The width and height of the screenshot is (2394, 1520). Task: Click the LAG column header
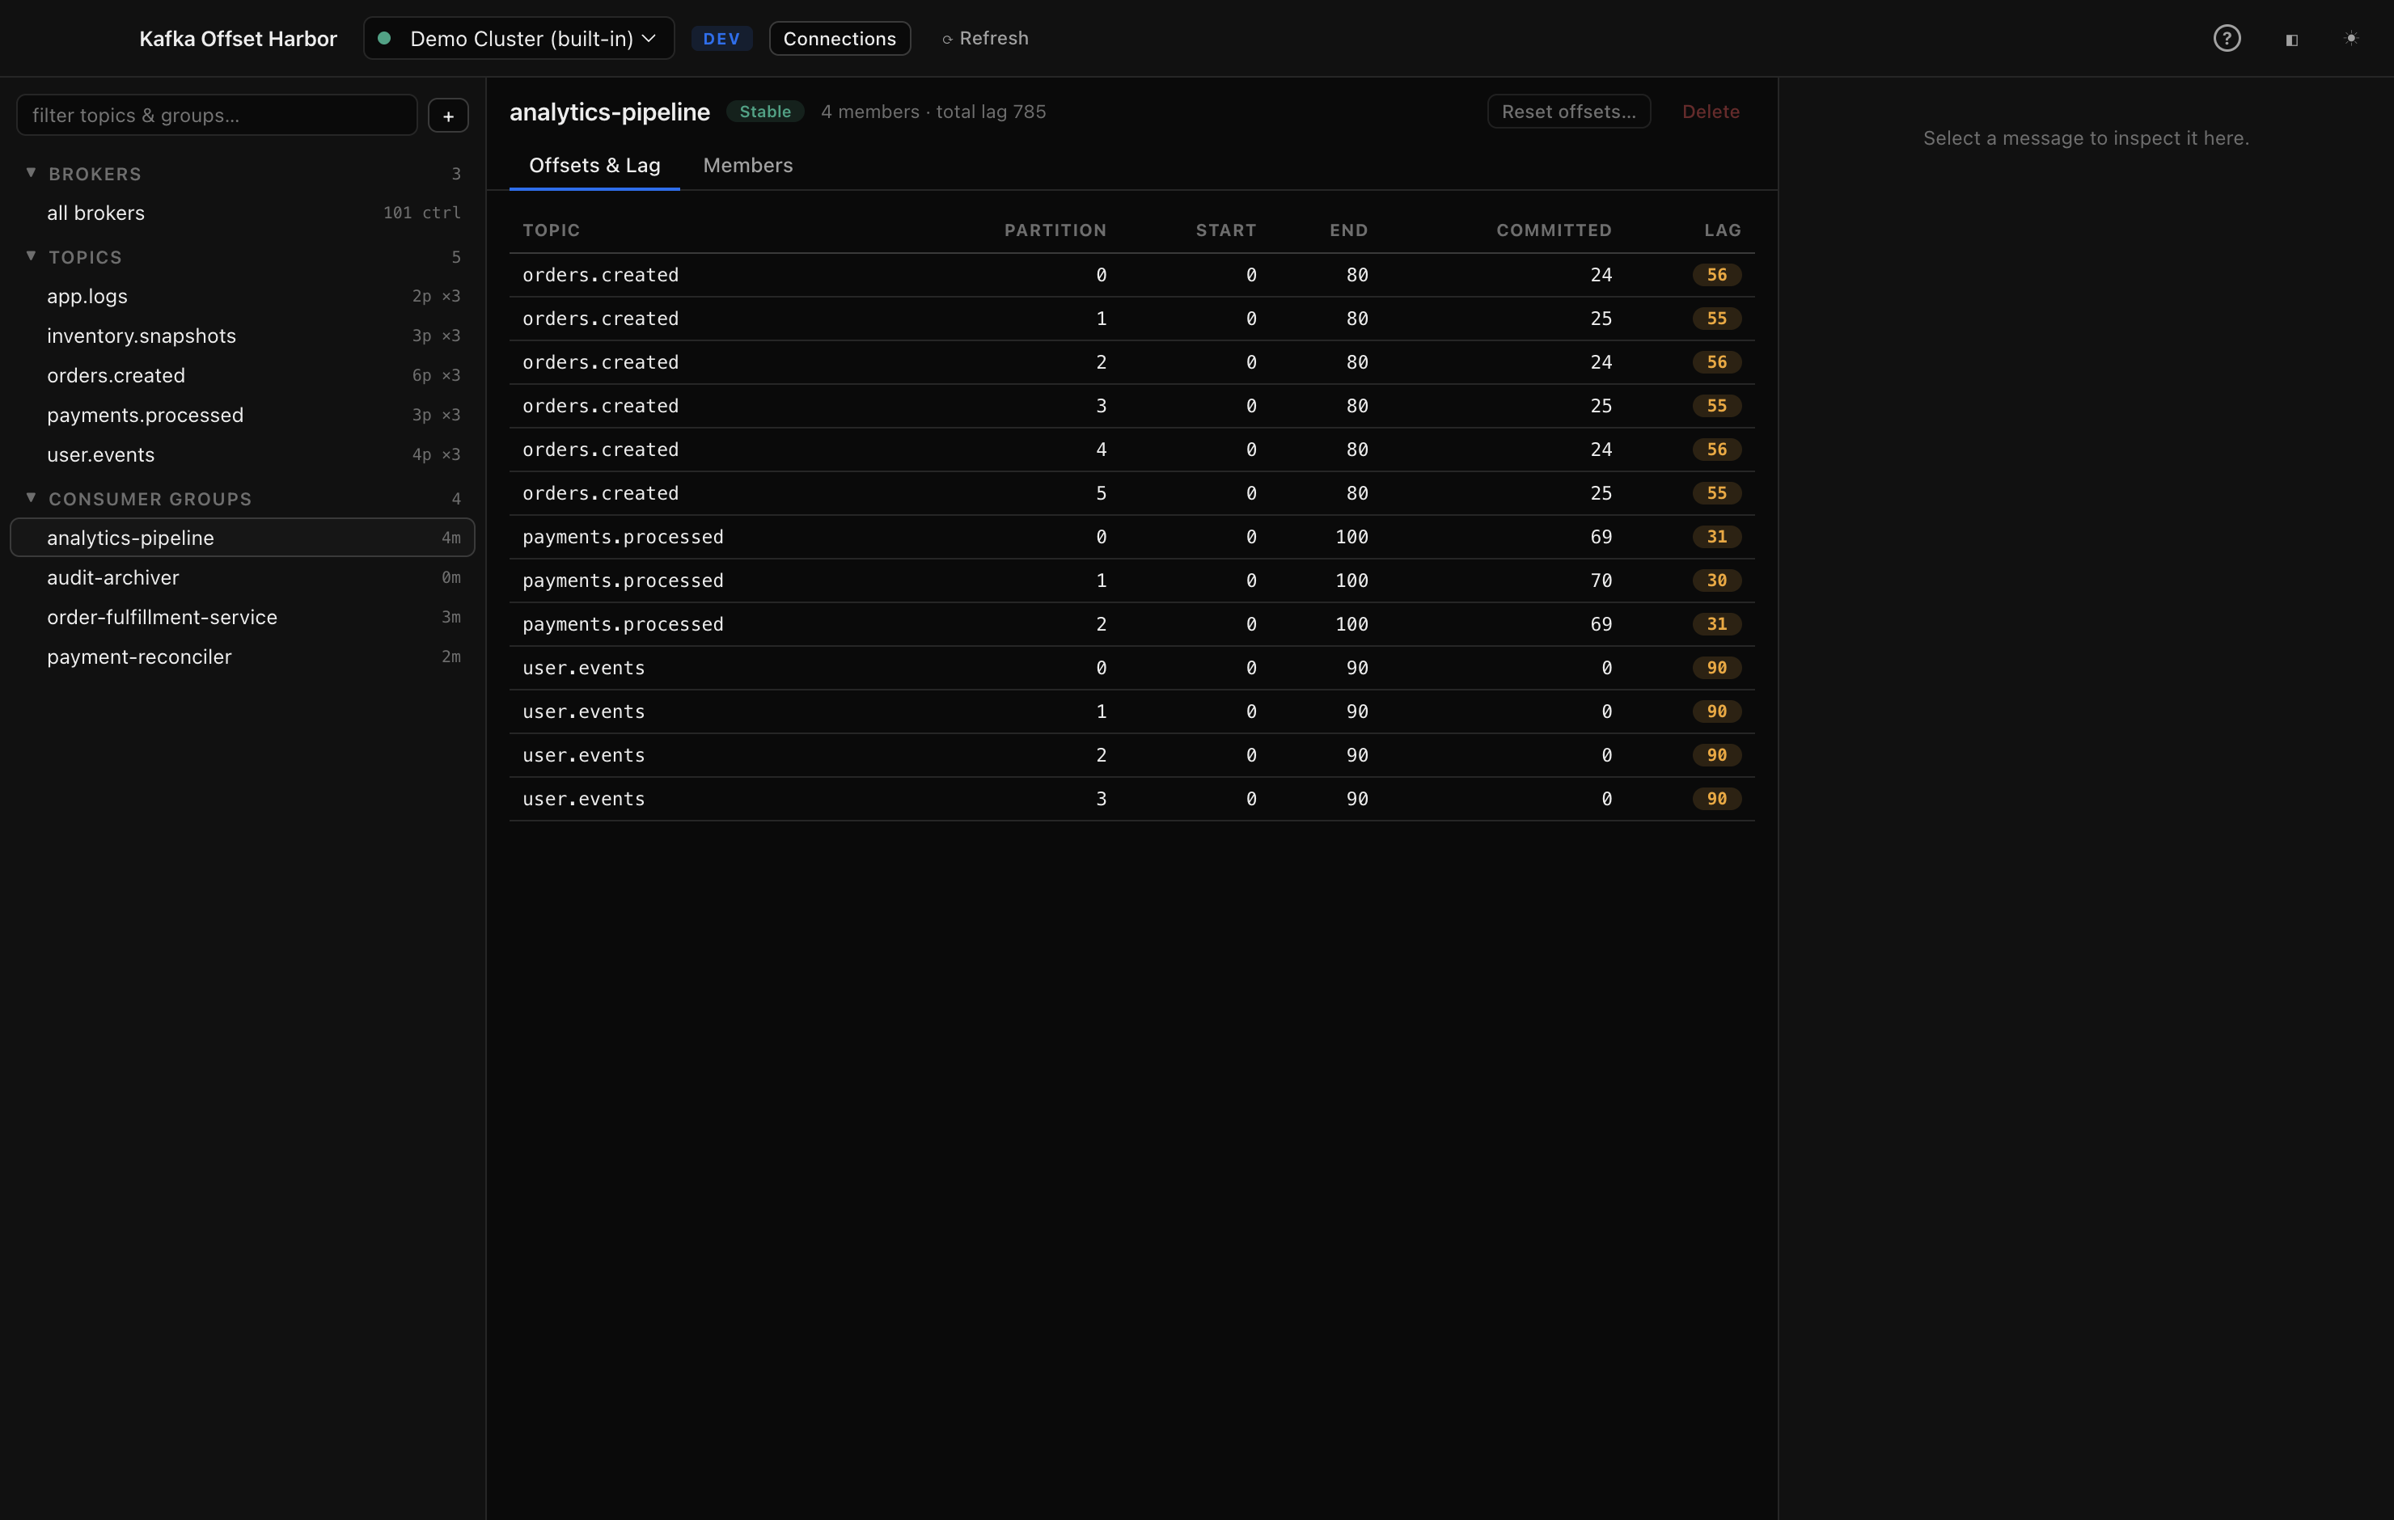point(1722,230)
